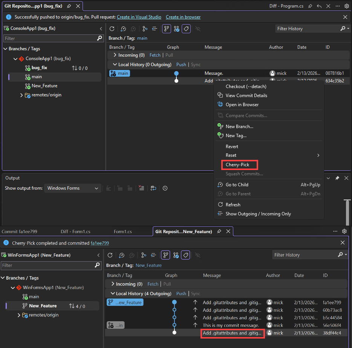Open new branch creation from the toolbar branch icon
This screenshot has width=352, height=348.
click(145, 28)
